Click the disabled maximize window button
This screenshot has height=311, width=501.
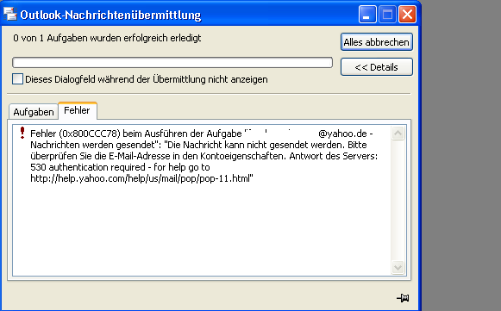pos(387,15)
